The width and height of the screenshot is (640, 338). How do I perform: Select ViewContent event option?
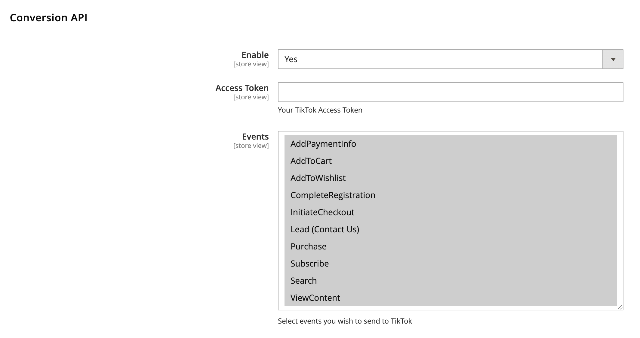tap(315, 298)
